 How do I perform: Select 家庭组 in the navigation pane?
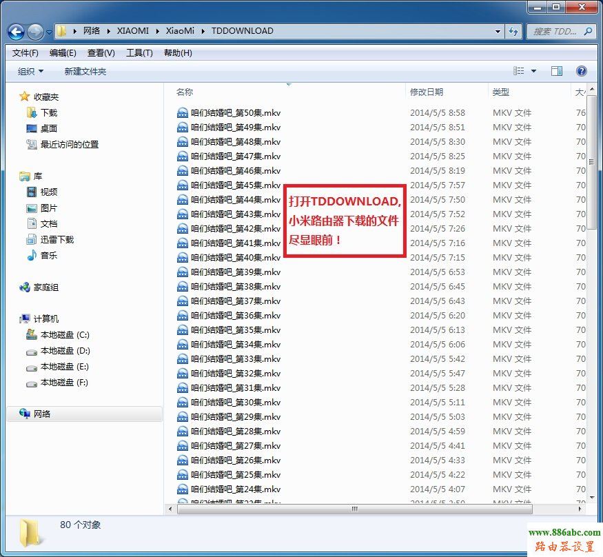click(45, 287)
